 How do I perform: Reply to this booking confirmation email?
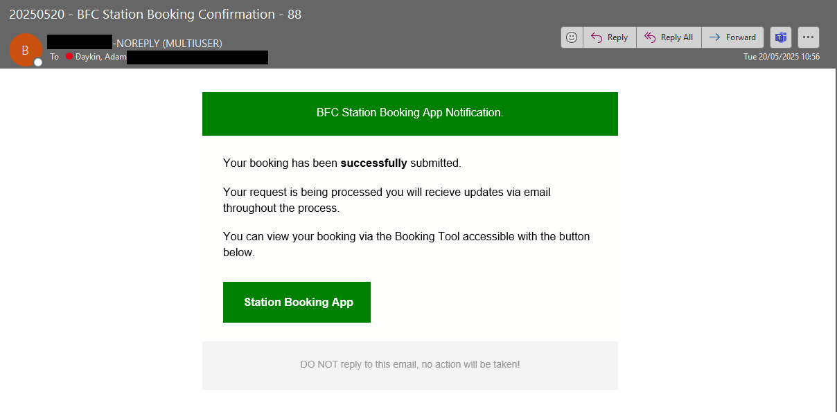609,37
